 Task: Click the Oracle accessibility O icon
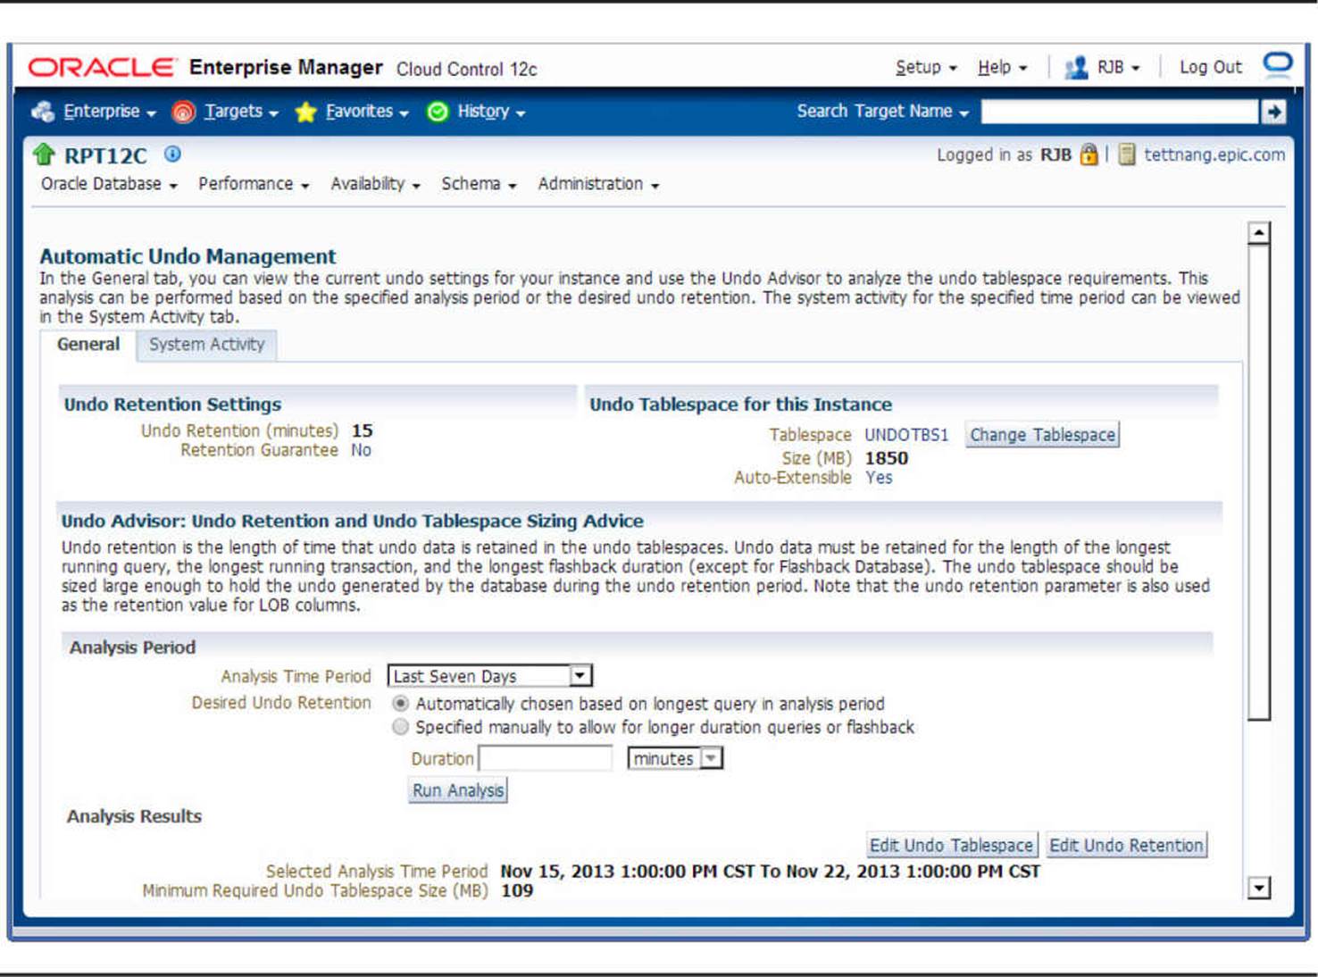1278,64
